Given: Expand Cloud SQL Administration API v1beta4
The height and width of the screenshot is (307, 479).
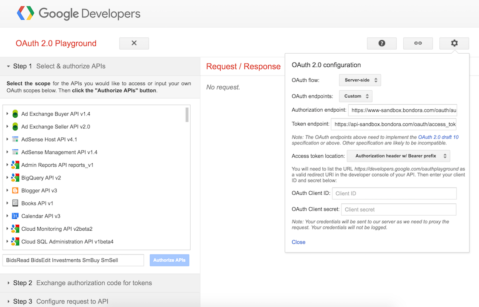Looking at the screenshot, I should [x=7, y=241].
